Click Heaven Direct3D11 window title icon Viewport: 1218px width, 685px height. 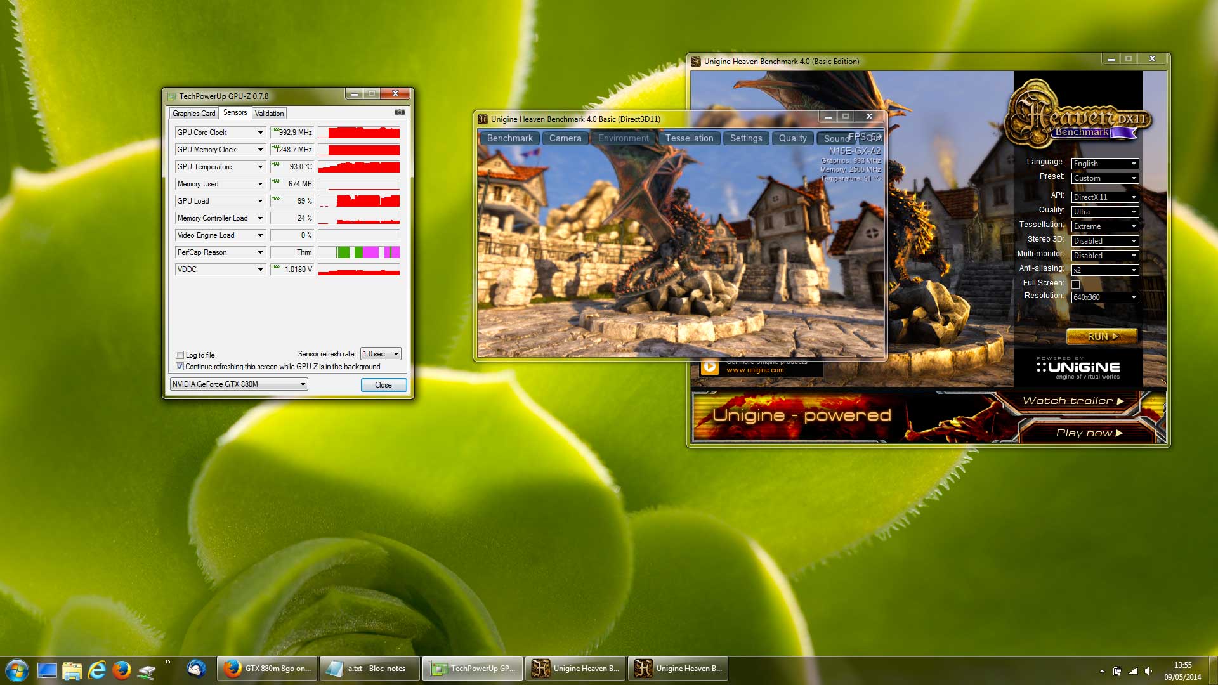483,119
